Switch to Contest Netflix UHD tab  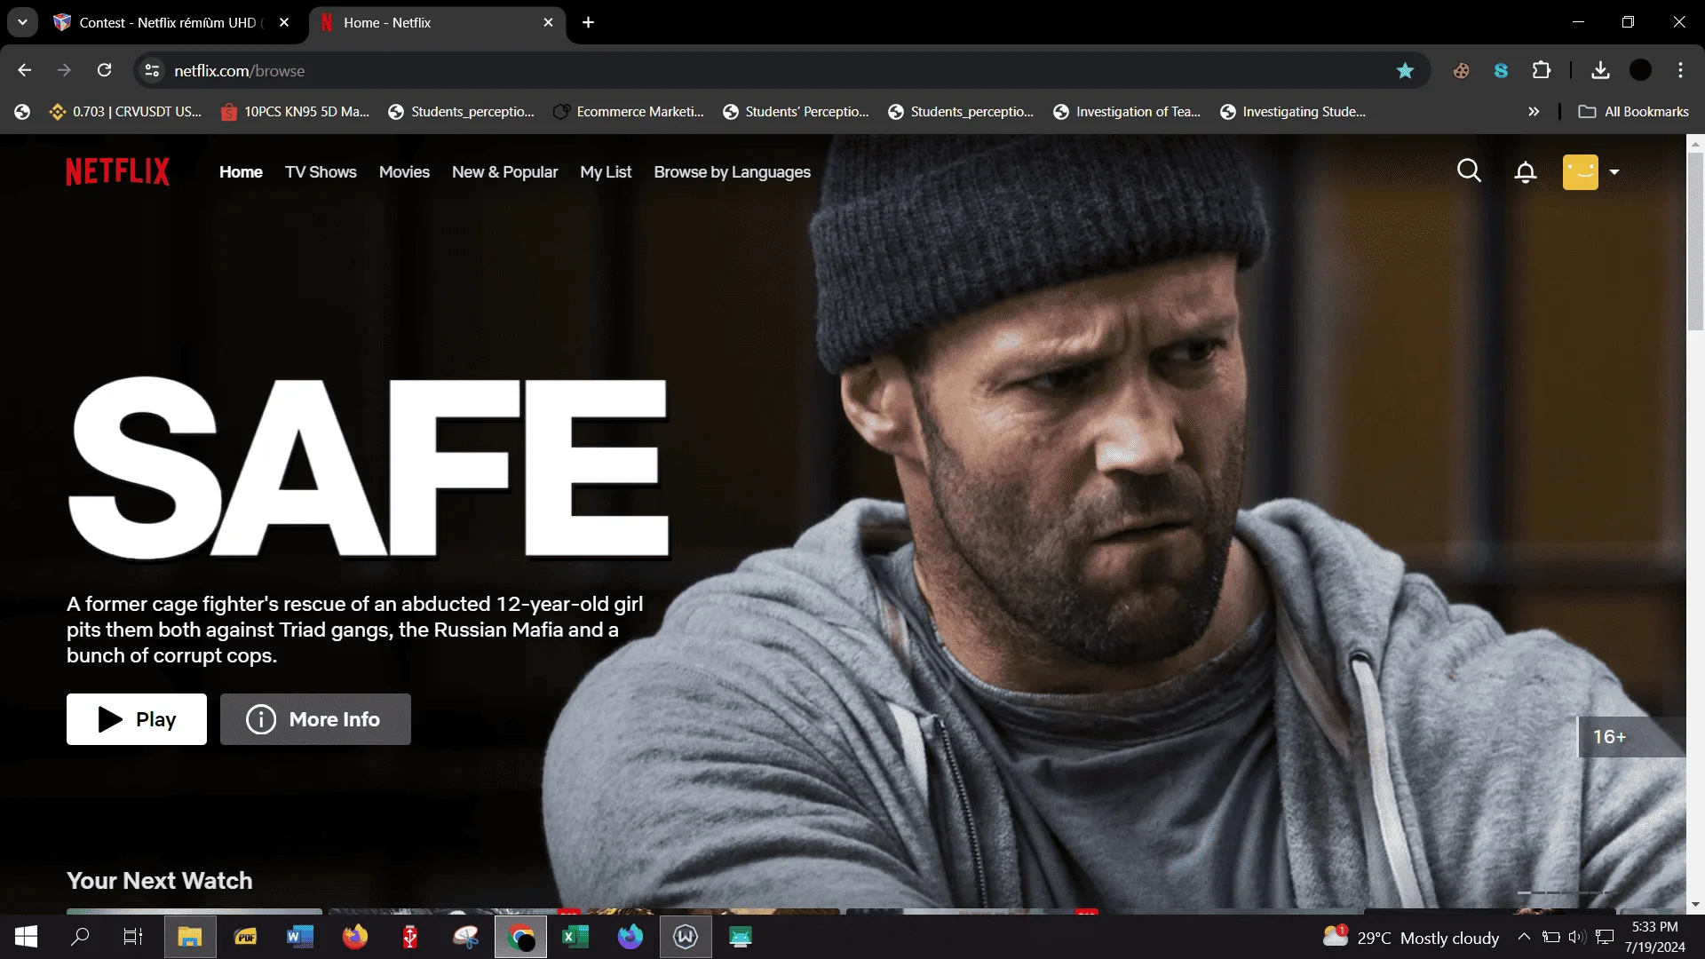coord(167,22)
